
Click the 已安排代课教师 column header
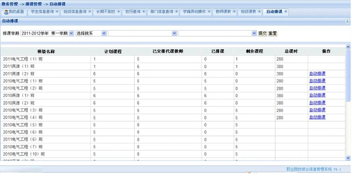168,52
